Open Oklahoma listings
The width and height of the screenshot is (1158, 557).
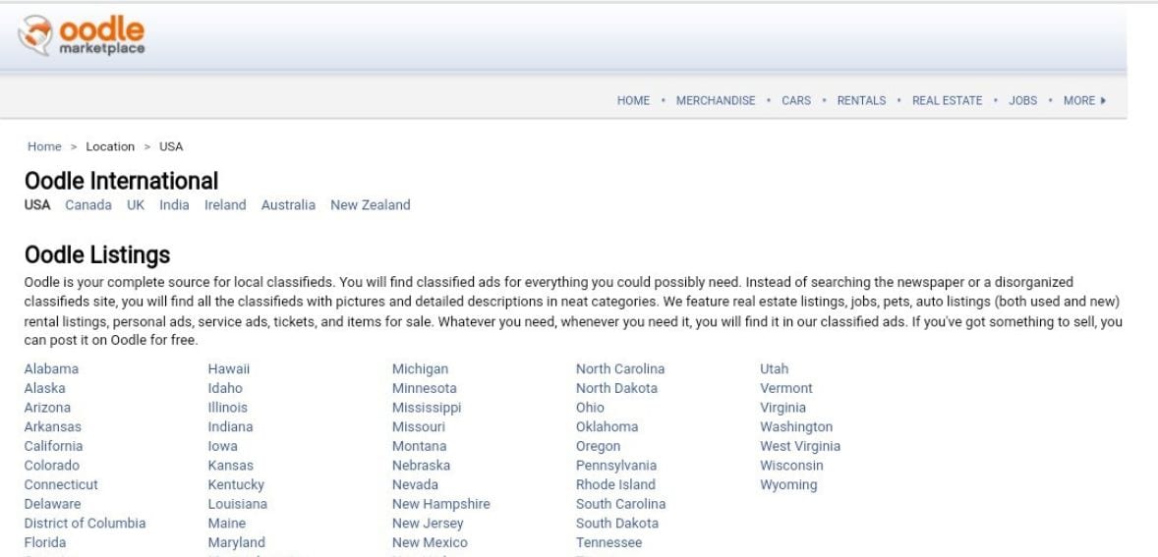pyautogui.click(x=608, y=426)
